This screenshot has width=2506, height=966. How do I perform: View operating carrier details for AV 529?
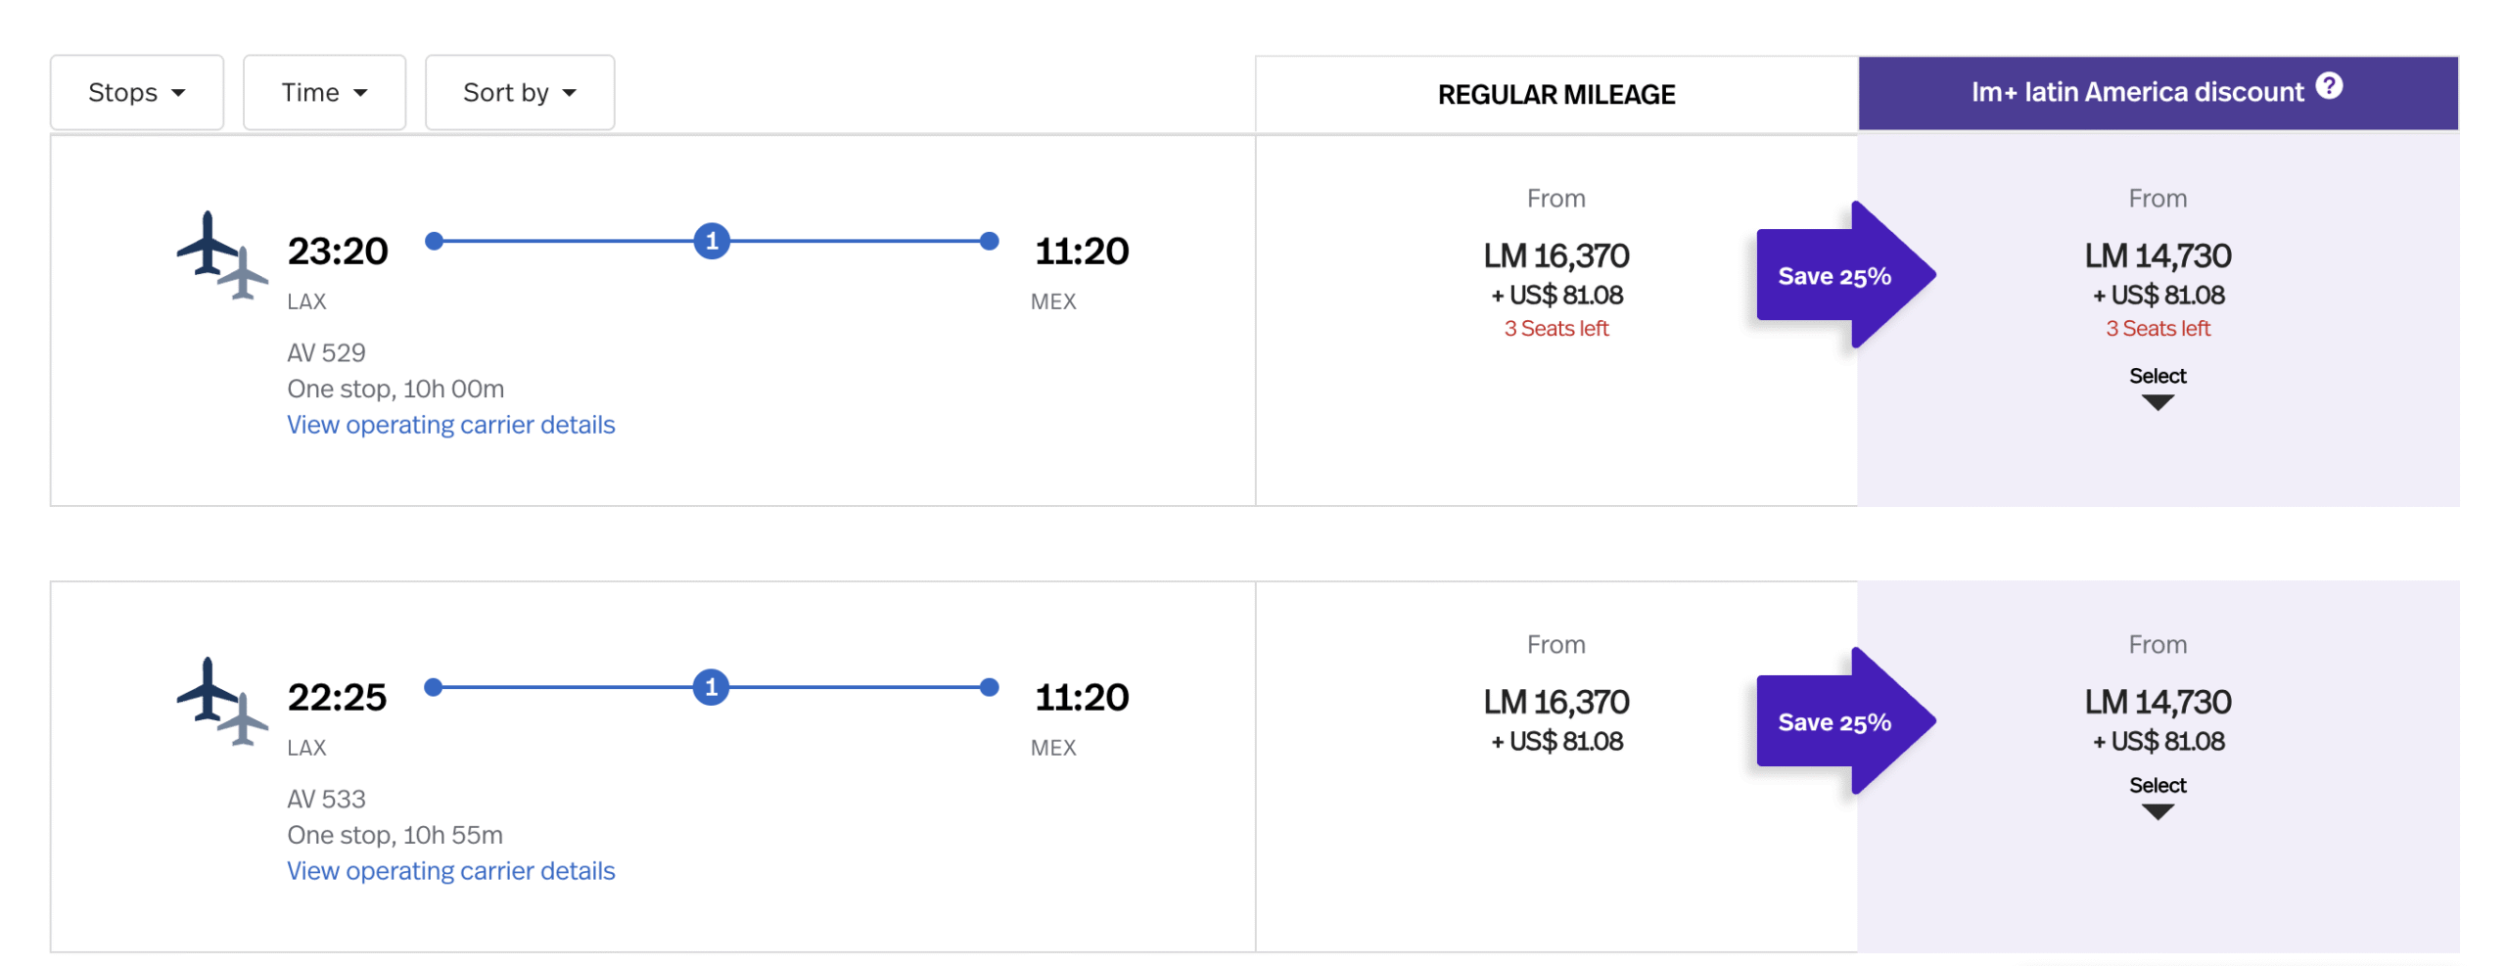coord(450,425)
